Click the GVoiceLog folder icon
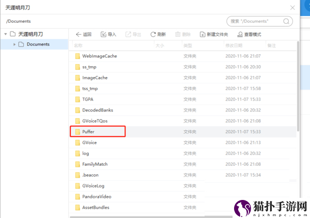310x218 pixels. coord(78,186)
